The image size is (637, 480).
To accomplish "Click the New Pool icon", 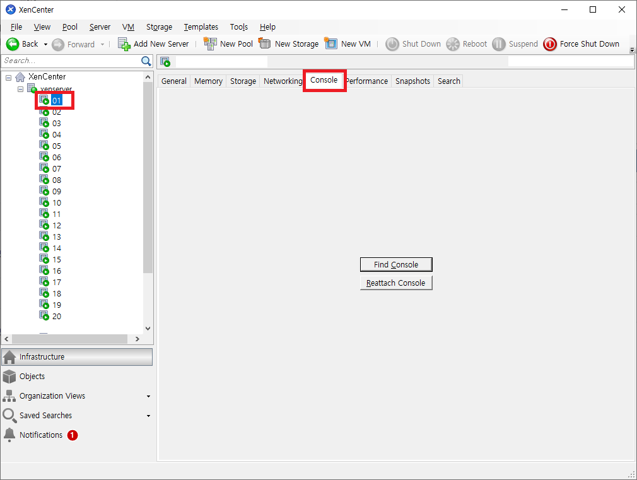I will pyautogui.click(x=209, y=44).
